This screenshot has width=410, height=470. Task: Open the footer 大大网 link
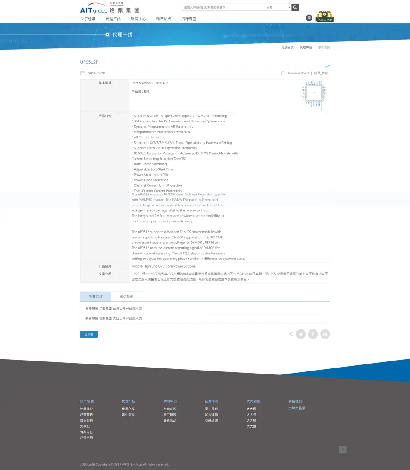coord(251,409)
